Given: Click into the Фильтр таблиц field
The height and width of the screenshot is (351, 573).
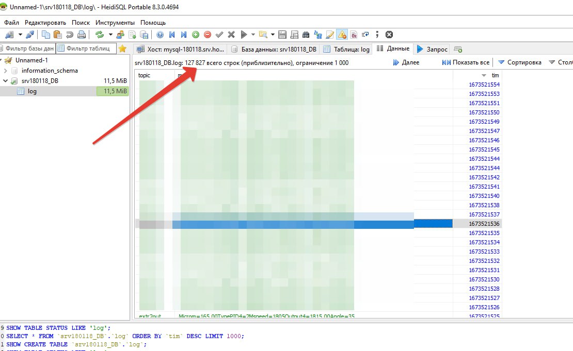Looking at the screenshot, I should click(87, 48).
